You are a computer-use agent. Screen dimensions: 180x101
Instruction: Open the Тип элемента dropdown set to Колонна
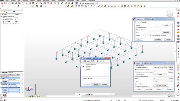[170, 35]
